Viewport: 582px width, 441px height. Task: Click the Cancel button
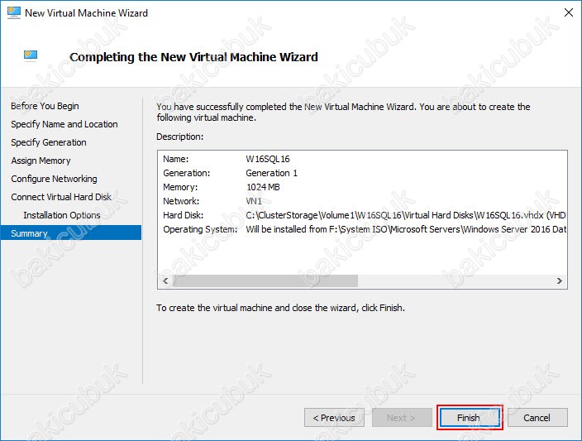(537, 418)
